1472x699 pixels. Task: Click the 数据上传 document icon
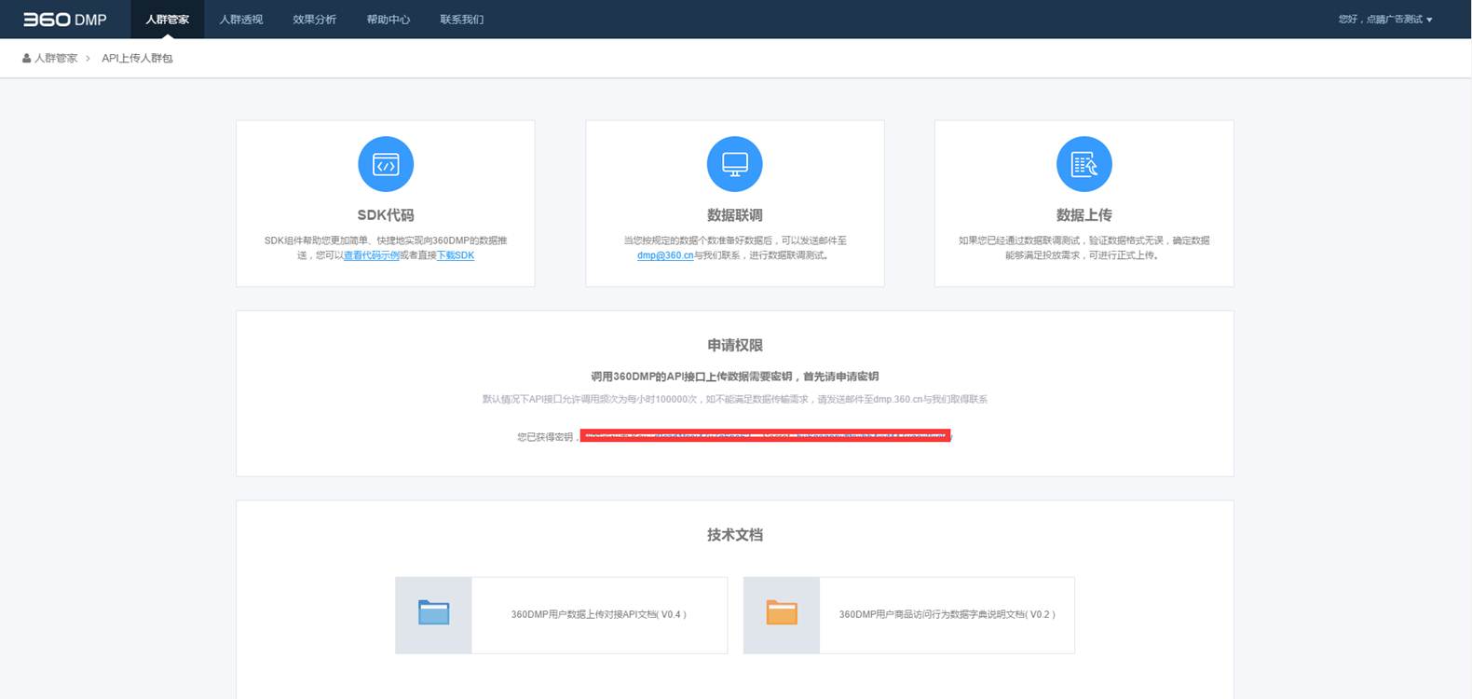[x=1084, y=164]
